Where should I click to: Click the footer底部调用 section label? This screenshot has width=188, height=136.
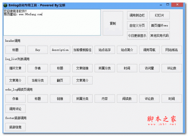(x=16, y=118)
